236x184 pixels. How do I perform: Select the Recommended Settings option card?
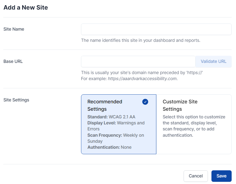pos(118,124)
